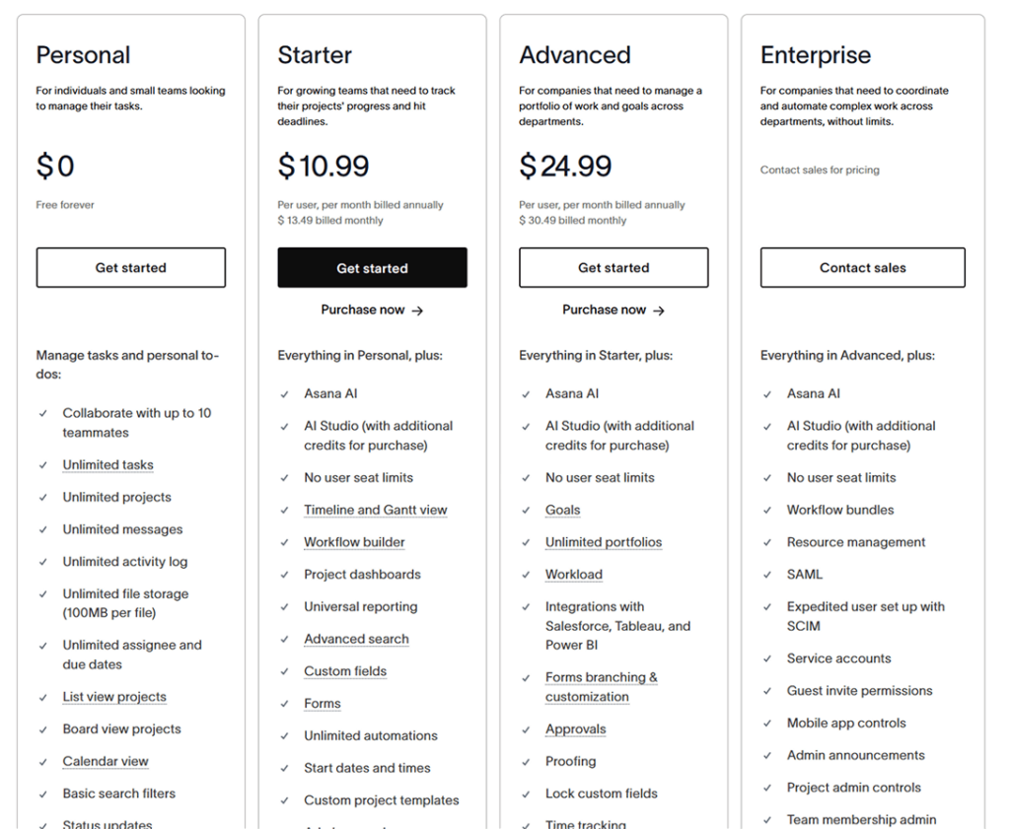Open the Unlimited tasks feature link
The image size is (1010, 829).
click(x=108, y=465)
